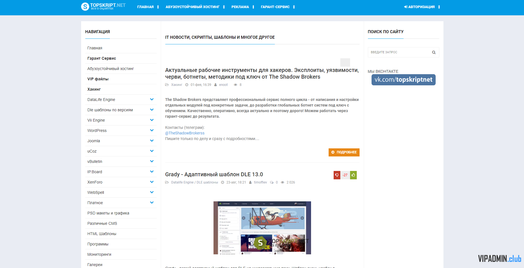This screenshot has width=524, height=268.
Task: Expand the IP.Board chevron
Action: [152, 172]
